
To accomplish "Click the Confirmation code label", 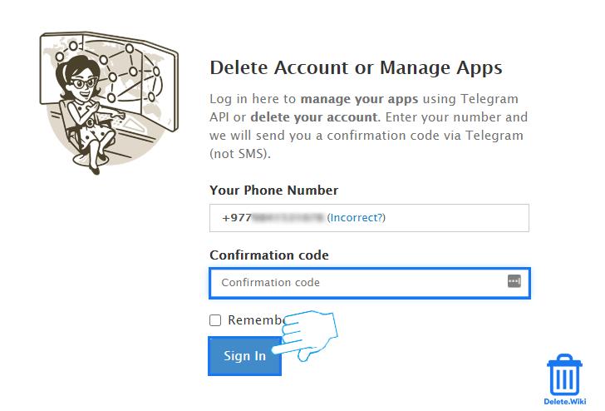I will (268, 255).
